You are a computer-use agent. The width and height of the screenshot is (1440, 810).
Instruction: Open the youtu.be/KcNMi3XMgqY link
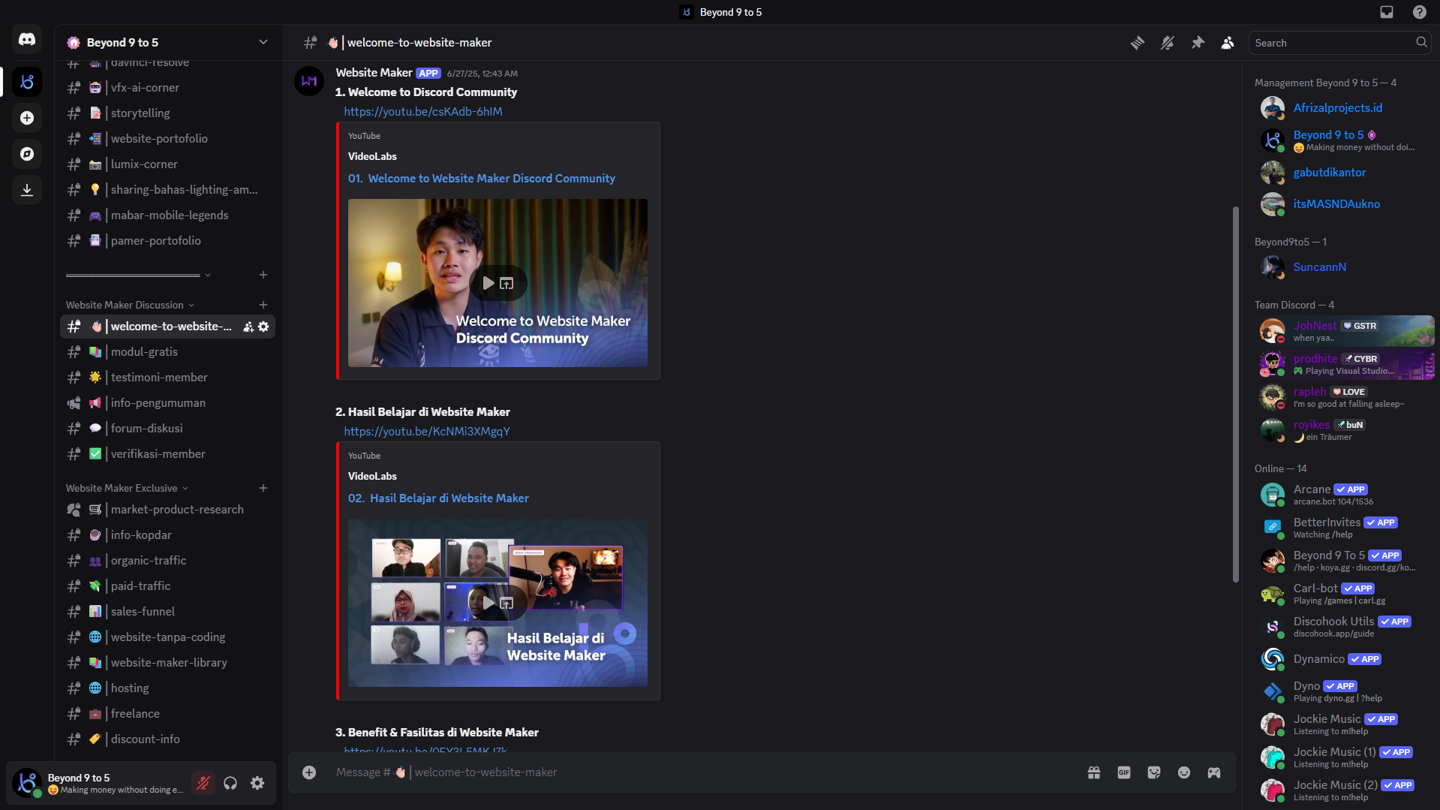(x=427, y=432)
